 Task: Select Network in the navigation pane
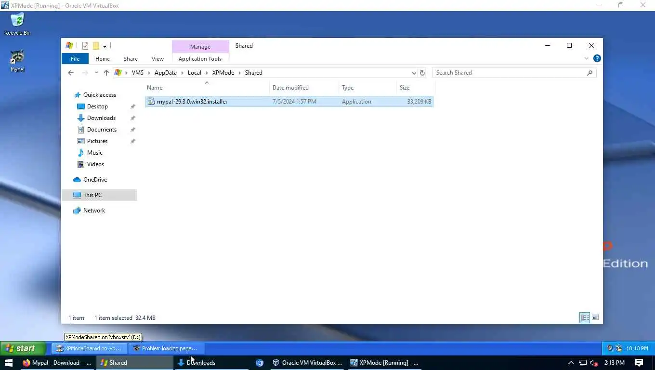pos(94,211)
